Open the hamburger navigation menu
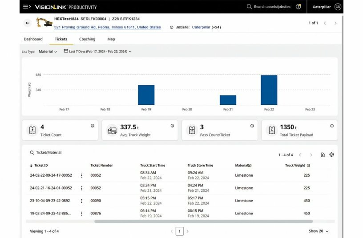This screenshot has height=238, width=363. click(x=26, y=7)
